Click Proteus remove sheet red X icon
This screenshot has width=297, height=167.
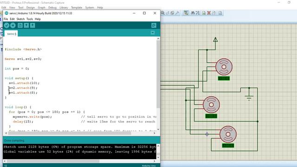209,13
